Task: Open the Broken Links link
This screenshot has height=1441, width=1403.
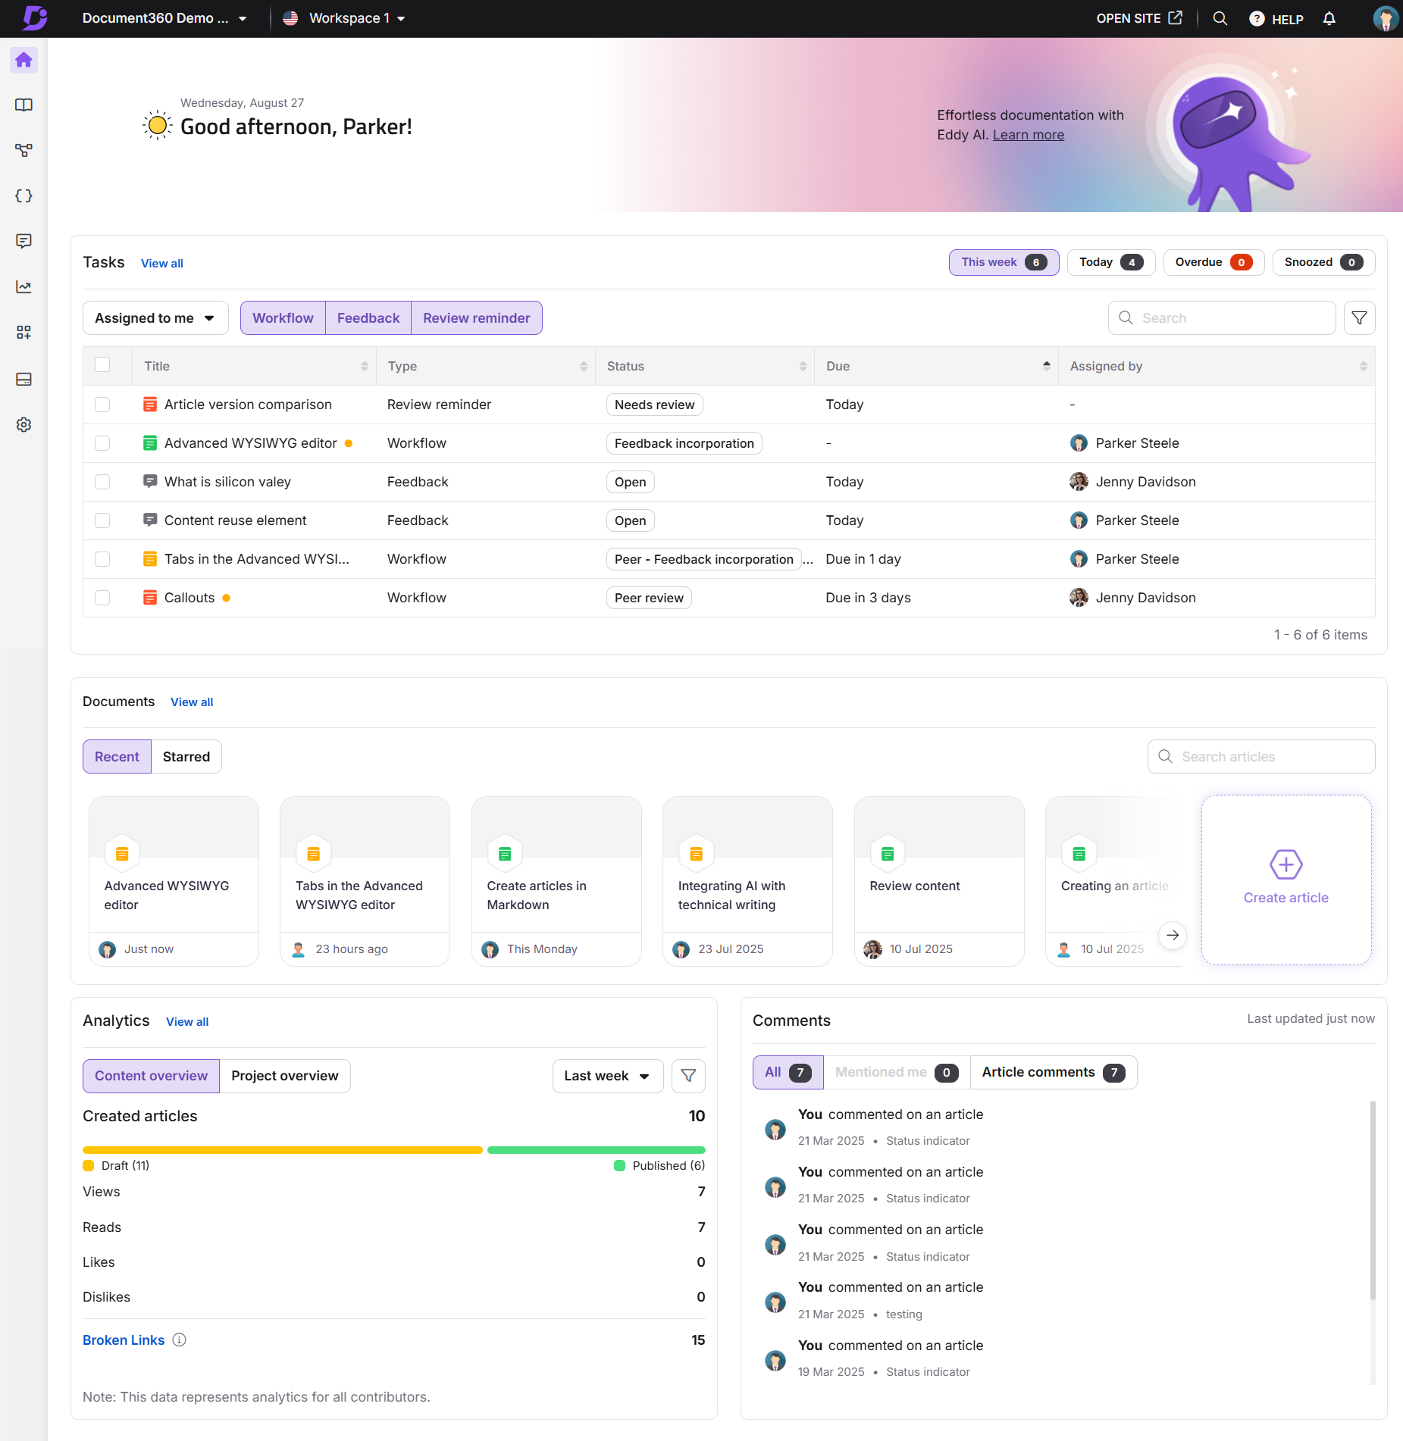Action: pyautogui.click(x=124, y=1340)
